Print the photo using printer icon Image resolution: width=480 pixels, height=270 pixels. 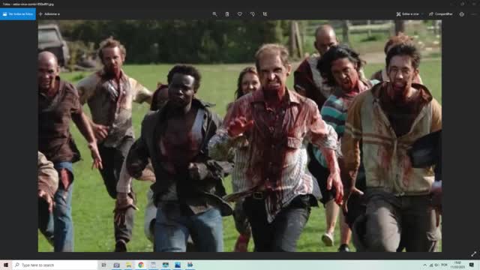click(462, 14)
